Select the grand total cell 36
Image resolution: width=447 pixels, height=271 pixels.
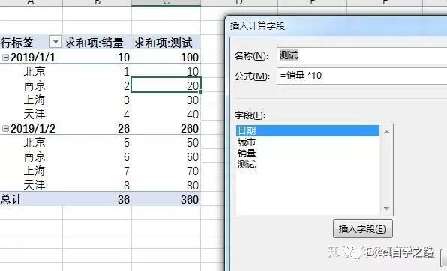[97, 200]
